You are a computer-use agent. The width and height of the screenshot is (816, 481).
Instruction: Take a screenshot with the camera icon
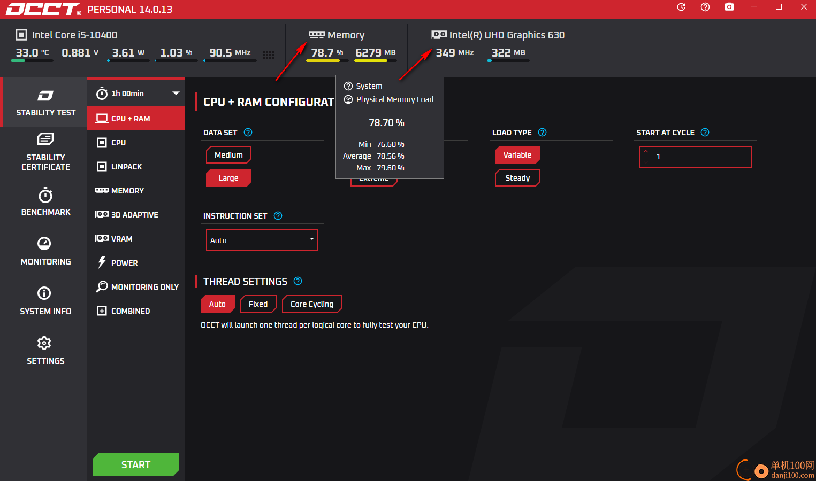pyautogui.click(x=729, y=7)
